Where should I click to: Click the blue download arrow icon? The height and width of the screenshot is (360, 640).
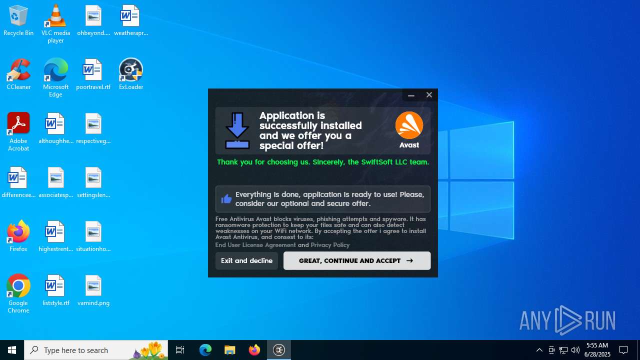[x=237, y=130]
